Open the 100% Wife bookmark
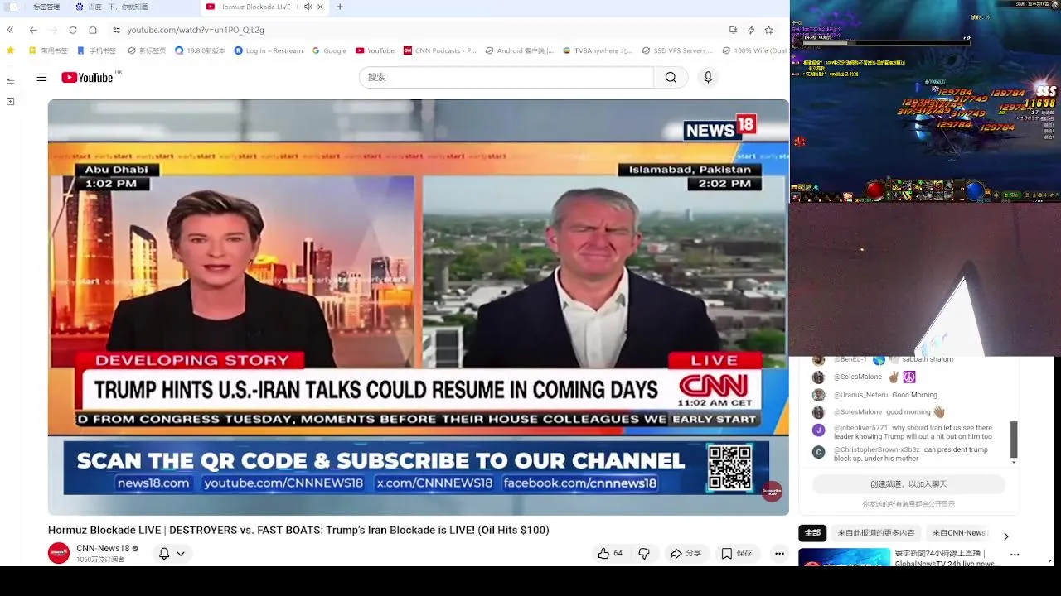Image resolution: width=1061 pixels, height=596 pixels. tap(754, 50)
